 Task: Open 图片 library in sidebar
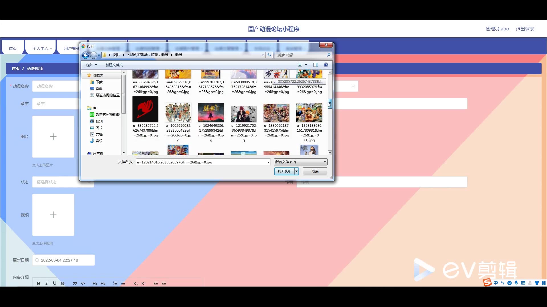click(x=99, y=128)
